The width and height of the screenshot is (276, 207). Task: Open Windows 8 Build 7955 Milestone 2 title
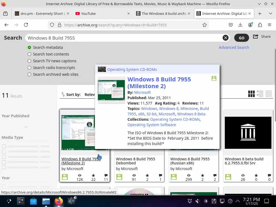tap(159, 83)
